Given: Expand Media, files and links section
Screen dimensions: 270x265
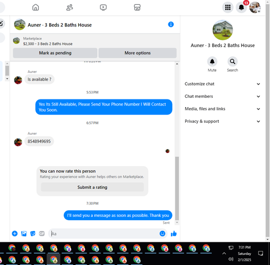Looking at the screenshot, I should [222, 109].
